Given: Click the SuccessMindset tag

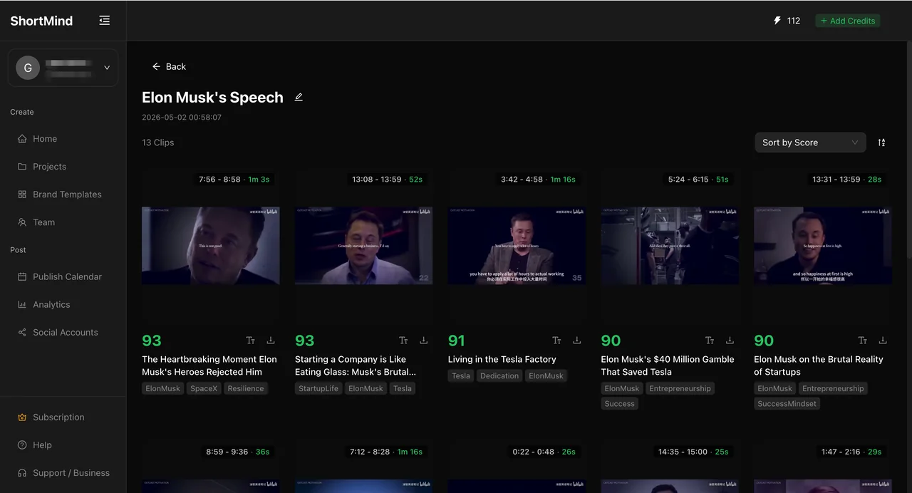Looking at the screenshot, I should (x=787, y=404).
